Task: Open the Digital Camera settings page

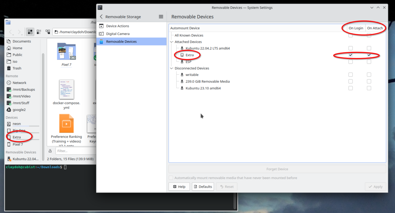Action: click(118, 34)
